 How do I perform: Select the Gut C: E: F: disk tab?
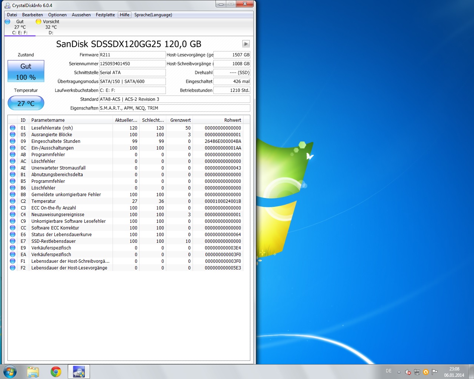[20, 27]
